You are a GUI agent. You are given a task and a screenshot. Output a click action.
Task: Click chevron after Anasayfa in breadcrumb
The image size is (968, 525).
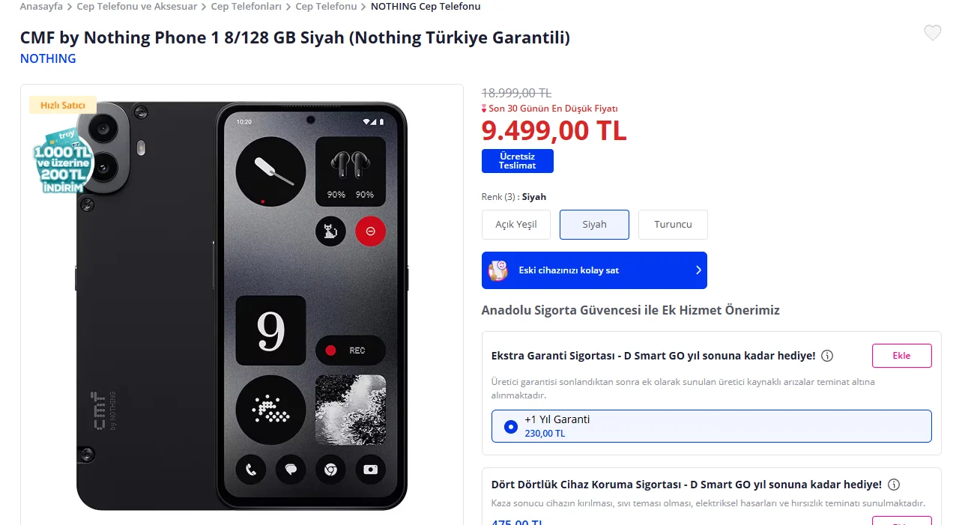[x=70, y=7]
